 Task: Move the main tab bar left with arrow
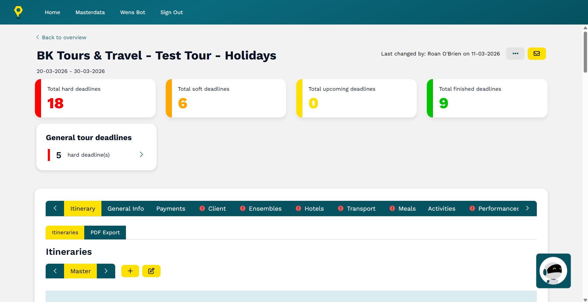point(55,208)
